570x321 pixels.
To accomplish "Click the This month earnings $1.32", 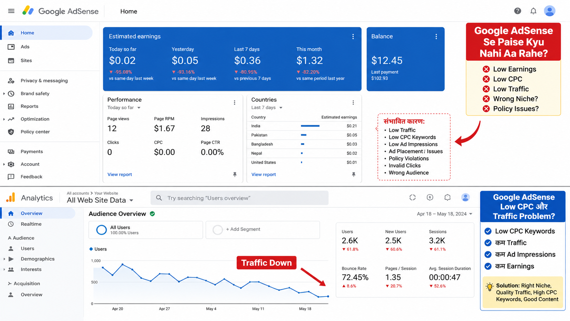I will 310,60.
